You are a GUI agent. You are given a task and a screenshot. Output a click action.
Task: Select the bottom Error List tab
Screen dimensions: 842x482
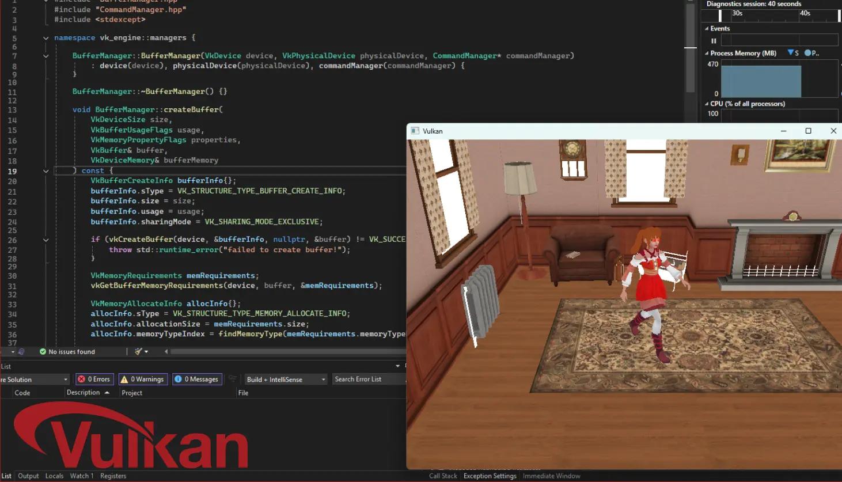6,476
